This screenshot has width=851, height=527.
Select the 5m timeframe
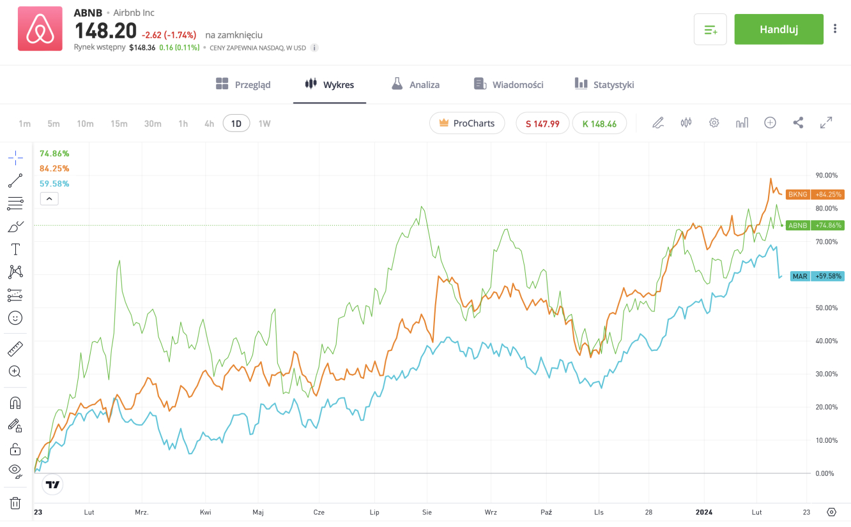point(54,124)
